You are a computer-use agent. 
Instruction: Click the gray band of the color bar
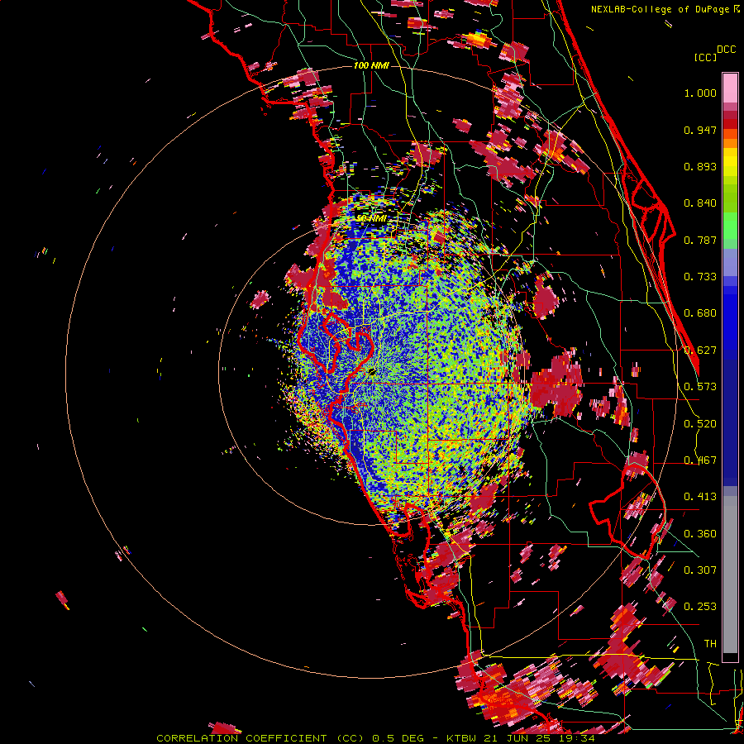tap(730, 575)
